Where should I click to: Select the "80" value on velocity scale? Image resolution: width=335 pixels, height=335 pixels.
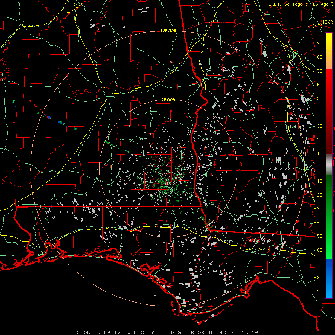(x=320, y=57)
